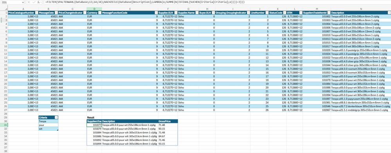Open the StatusCode filter dropdown

tap(284, 13)
